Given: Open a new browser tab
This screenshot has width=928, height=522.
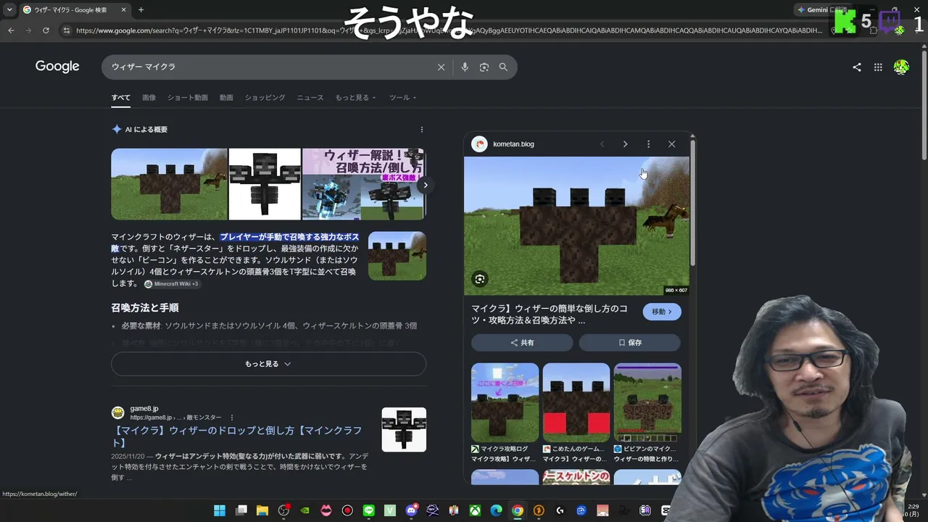Looking at the screenshot, I should point(141,10).
